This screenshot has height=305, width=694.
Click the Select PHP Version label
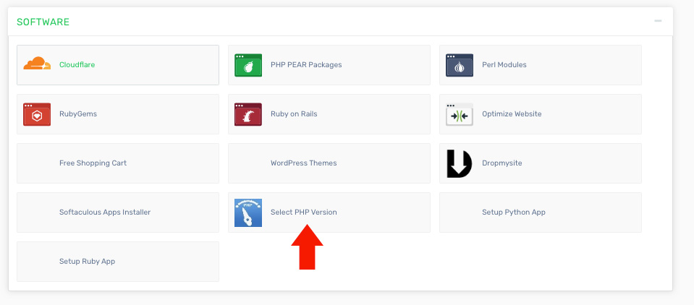[304, 212]
